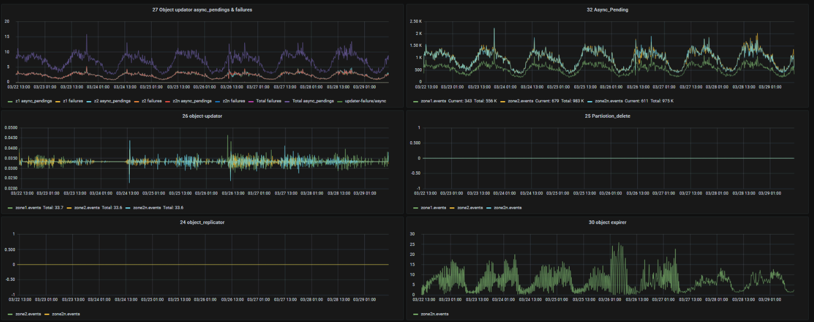This screenshot has width=814, height=322.
Task: Click 'zone2.events' label in object_replicator legend
Action: pyautogui.click(x=29, y=314)
